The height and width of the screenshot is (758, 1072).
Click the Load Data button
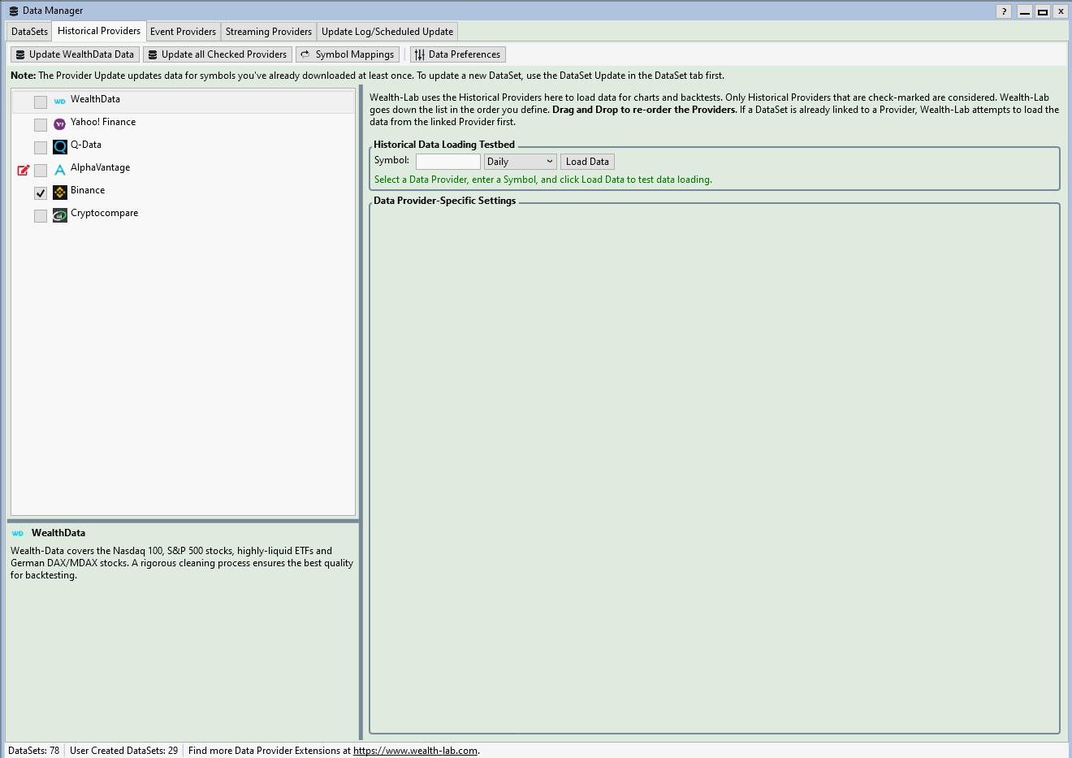(x=587, y=162)
